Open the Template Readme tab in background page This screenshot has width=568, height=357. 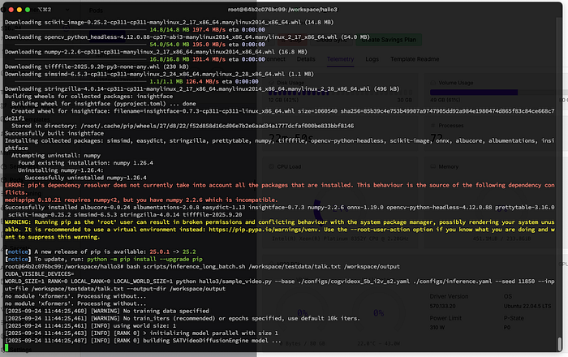click(415, 59)
